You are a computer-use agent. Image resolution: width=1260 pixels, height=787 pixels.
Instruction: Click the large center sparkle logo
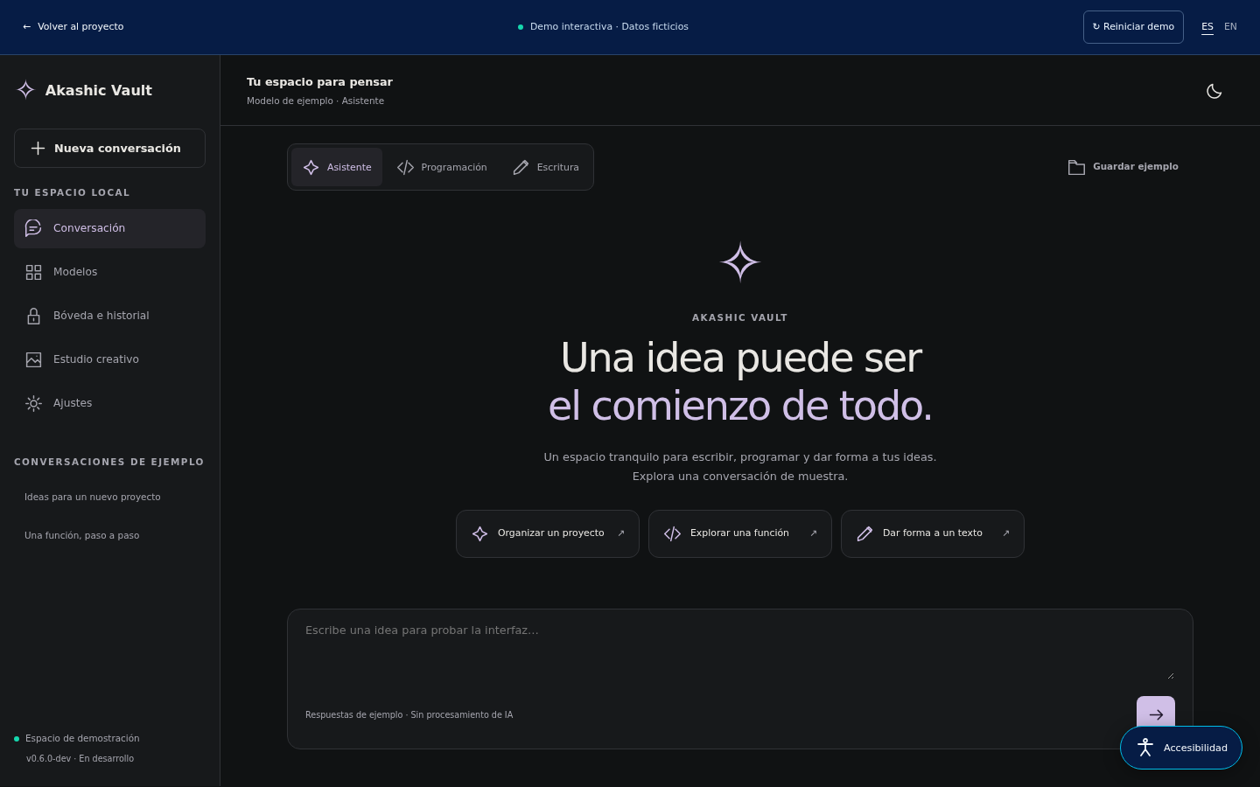click(740, 262)
